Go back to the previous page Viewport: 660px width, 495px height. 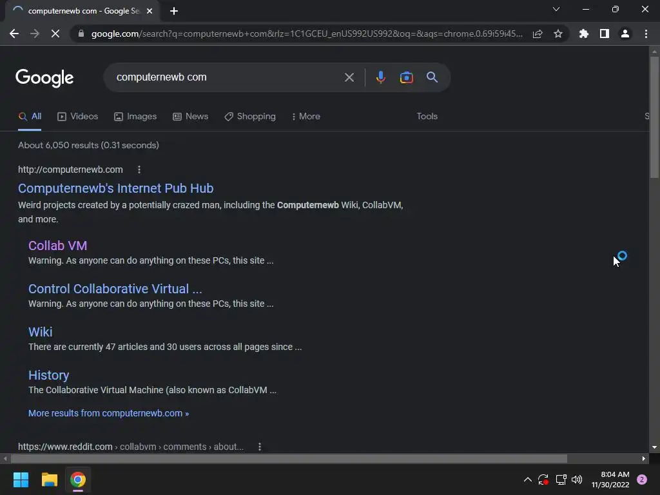pos(14,34)
